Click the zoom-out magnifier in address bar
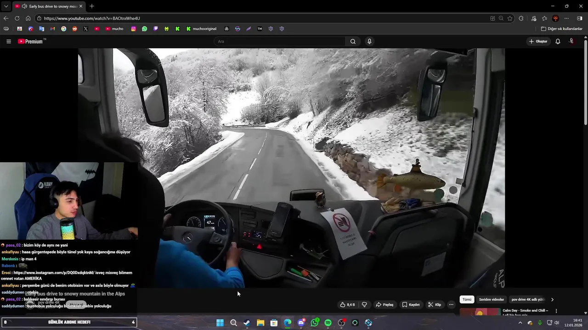Screen dimensions: 588x330 [x=501, y=18]
